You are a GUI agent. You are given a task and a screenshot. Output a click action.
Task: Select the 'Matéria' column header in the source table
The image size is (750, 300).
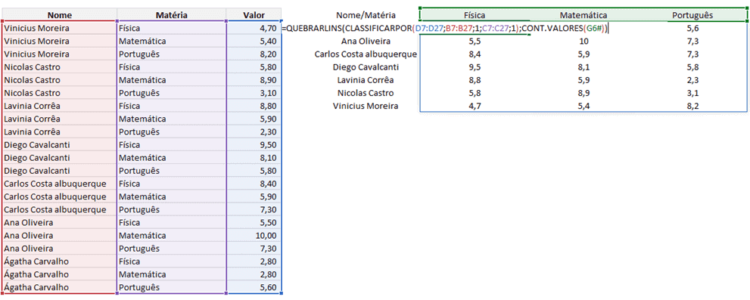coord(171,15)
